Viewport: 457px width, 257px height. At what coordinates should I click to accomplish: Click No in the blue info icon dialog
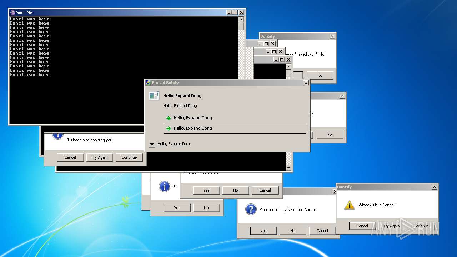pyautogui.click(x=206, y=208)
